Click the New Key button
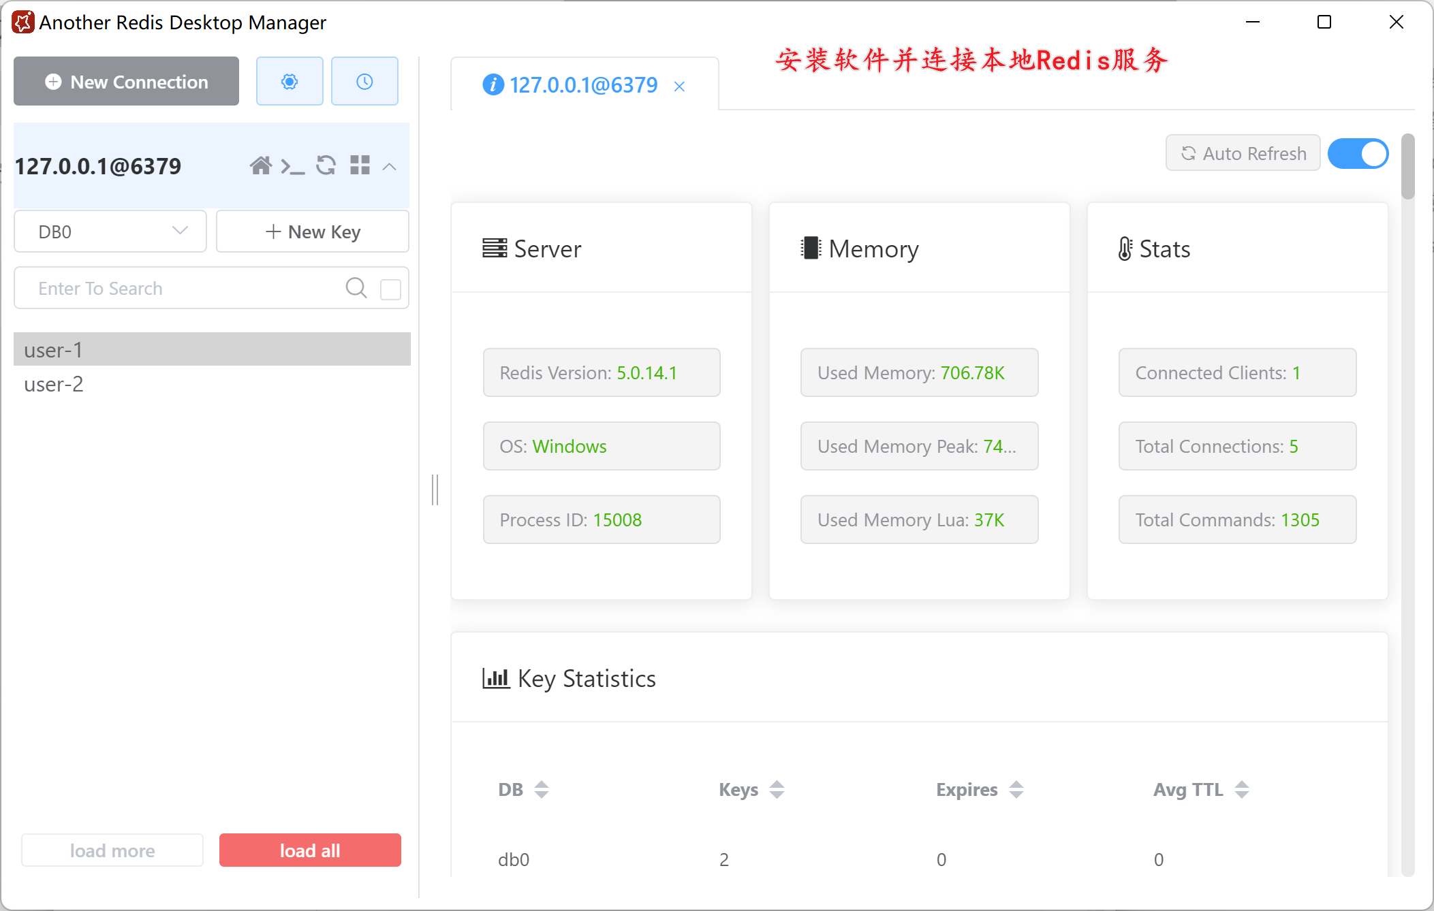Viewport: 1434px width, 911px height. tap(313, 231)
